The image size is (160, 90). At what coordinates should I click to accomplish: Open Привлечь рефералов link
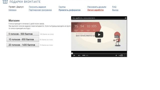[x=69, y=10]
